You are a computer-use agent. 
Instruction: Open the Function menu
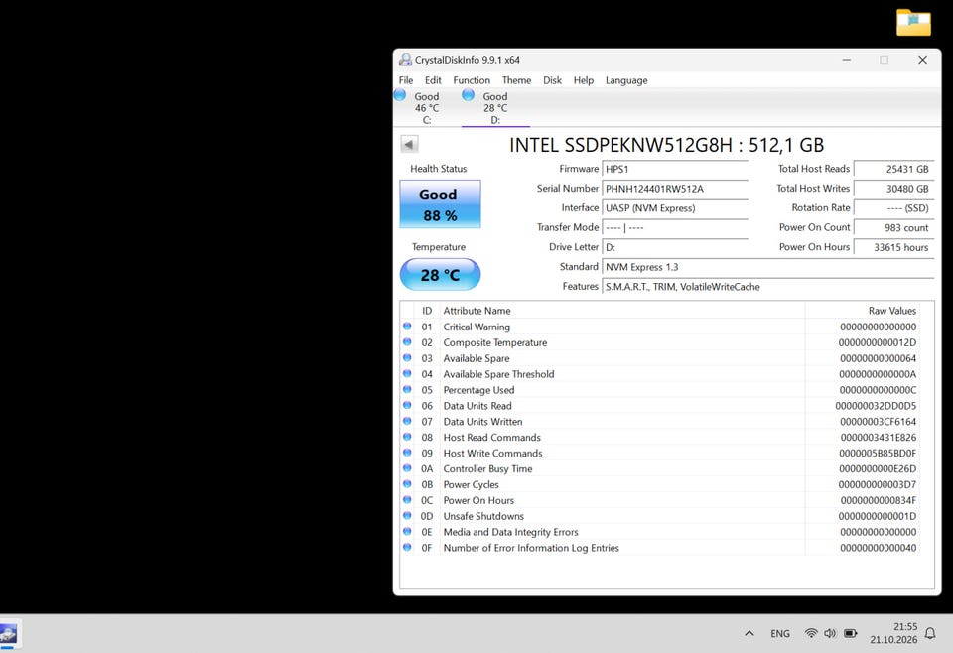tap(472, 80)
